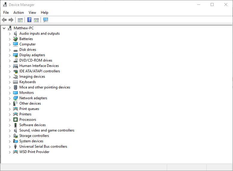Screen dimensions: 233x171
Task: Click the Network adapters icon
Action: (x=16, y=98)
